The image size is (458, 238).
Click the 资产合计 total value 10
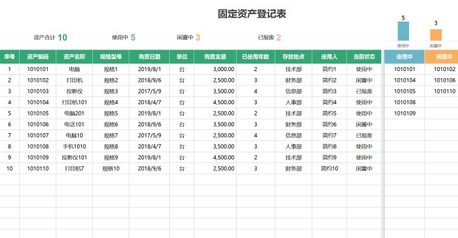(62, 37)
